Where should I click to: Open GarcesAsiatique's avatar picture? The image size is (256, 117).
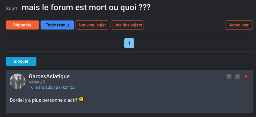[17, 81]
